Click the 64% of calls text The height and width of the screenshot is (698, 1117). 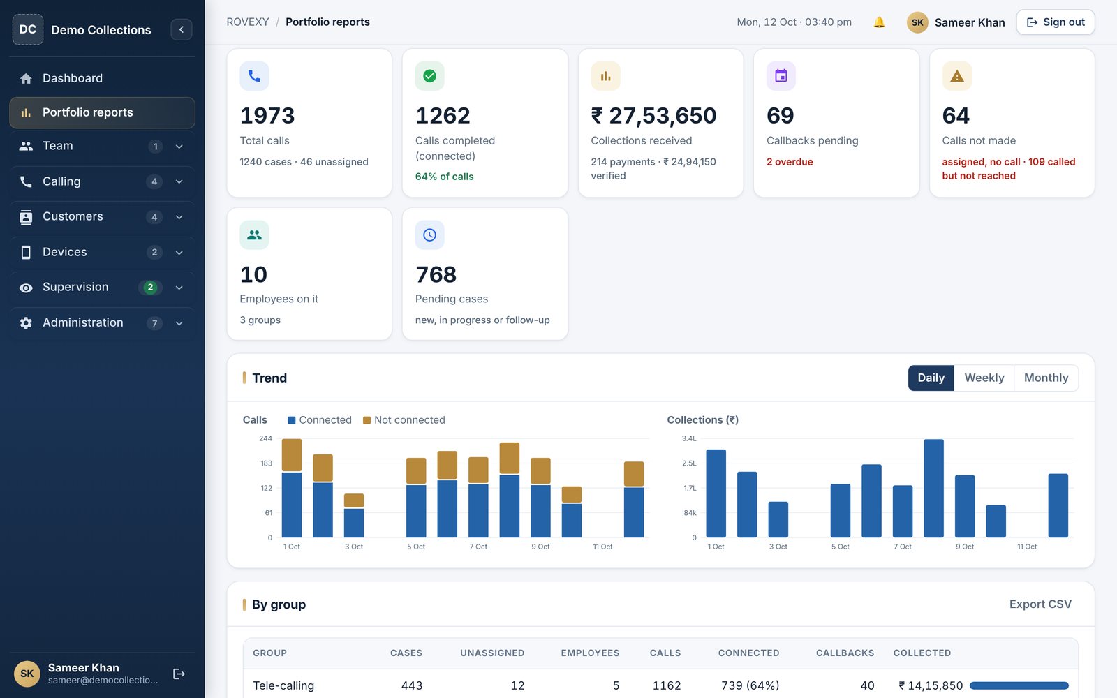(x=444, y=177)
